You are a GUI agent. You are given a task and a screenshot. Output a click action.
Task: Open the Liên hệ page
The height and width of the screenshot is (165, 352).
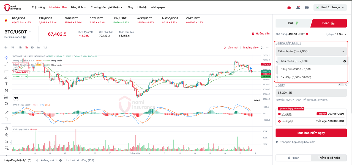[x=142, y=7]
